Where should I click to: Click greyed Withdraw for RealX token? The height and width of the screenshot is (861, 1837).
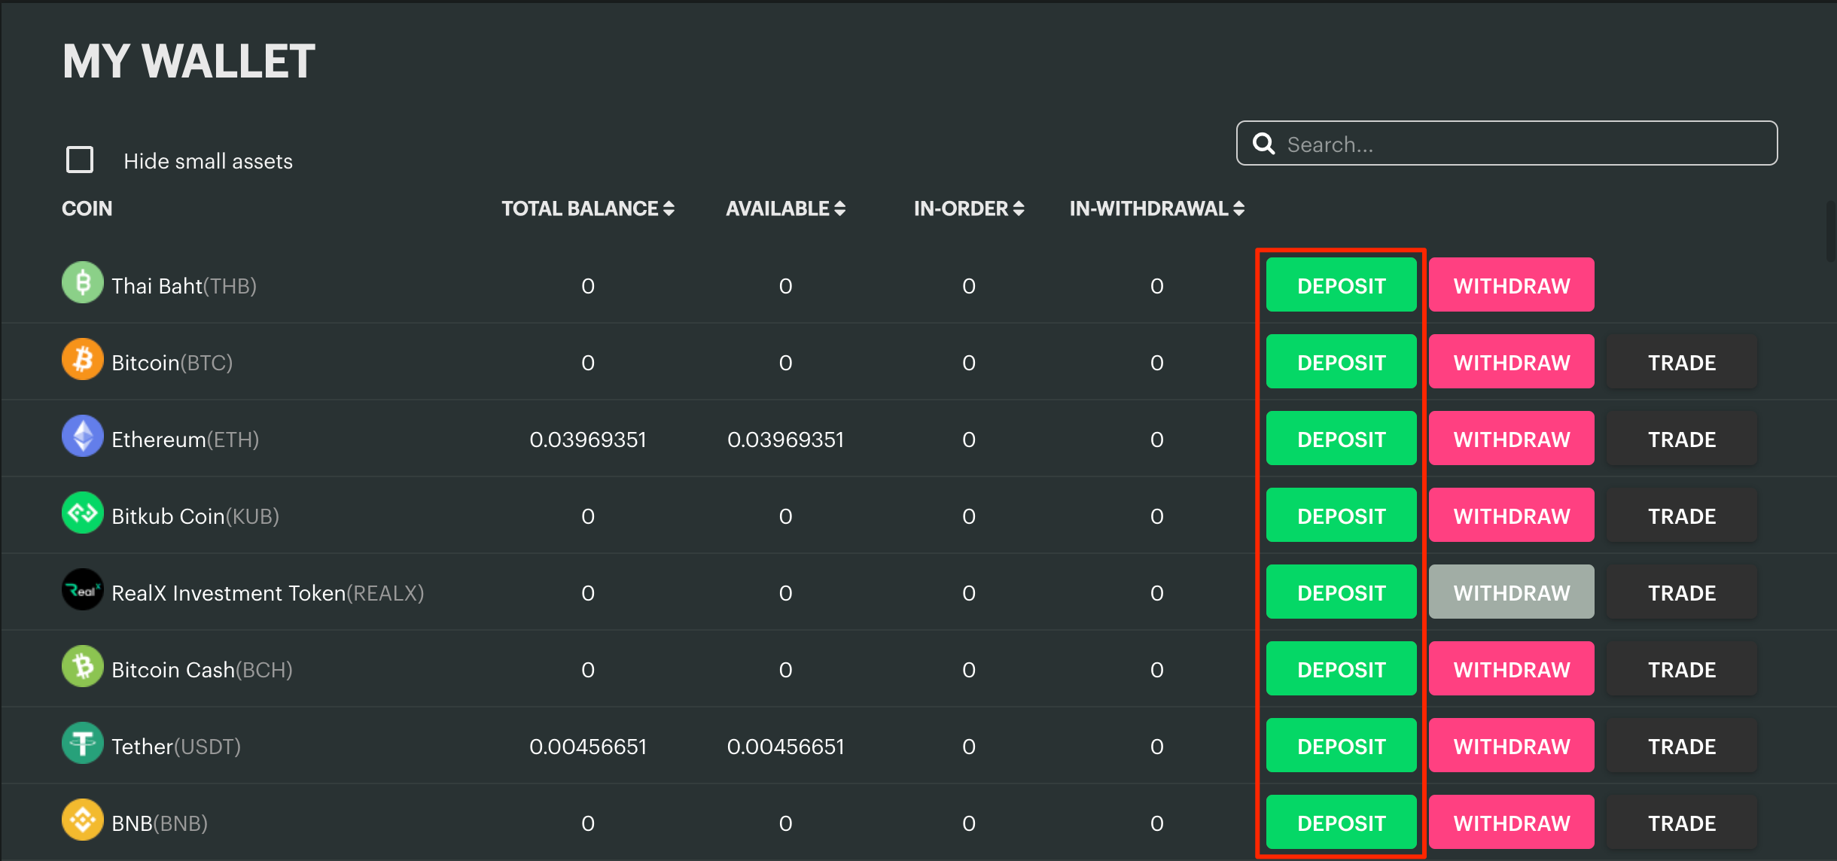(1511, 592)
